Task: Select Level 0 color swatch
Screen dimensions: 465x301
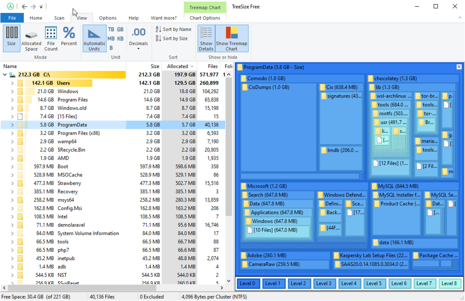Action: [x=248, y=283]
